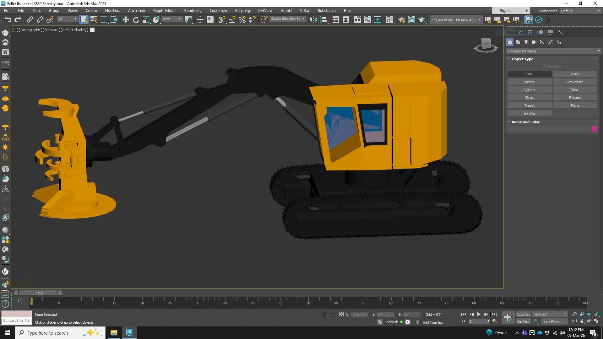Image resolution: width=603 pixels, height=339 pixels.
Task: Open the Workspaces Default dropdown
Action: tap(580, 11)
